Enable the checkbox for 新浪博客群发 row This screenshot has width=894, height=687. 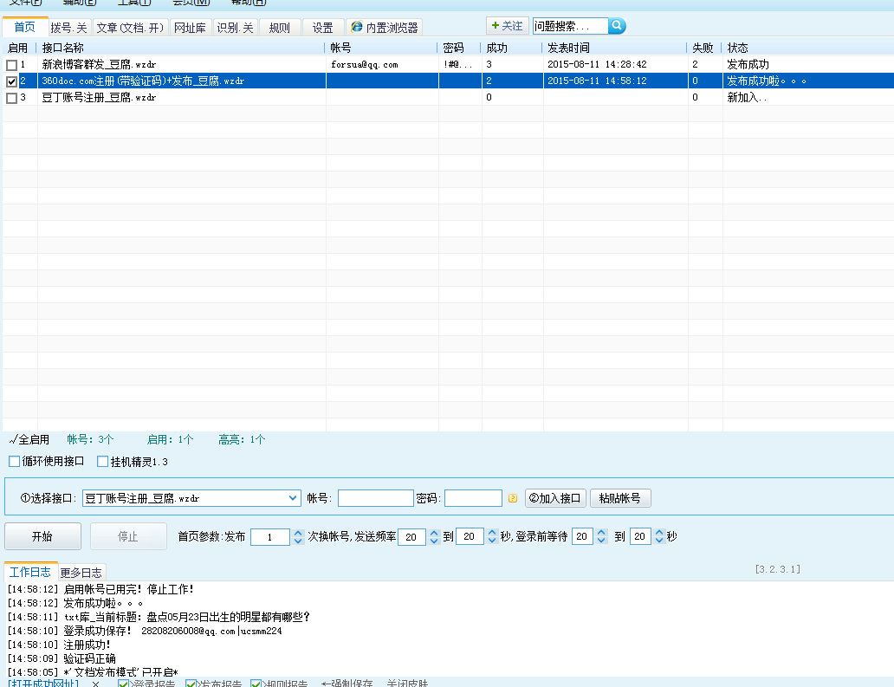pos(11,65)
